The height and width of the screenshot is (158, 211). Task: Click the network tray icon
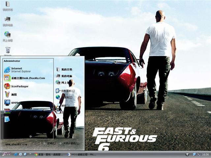194,154
